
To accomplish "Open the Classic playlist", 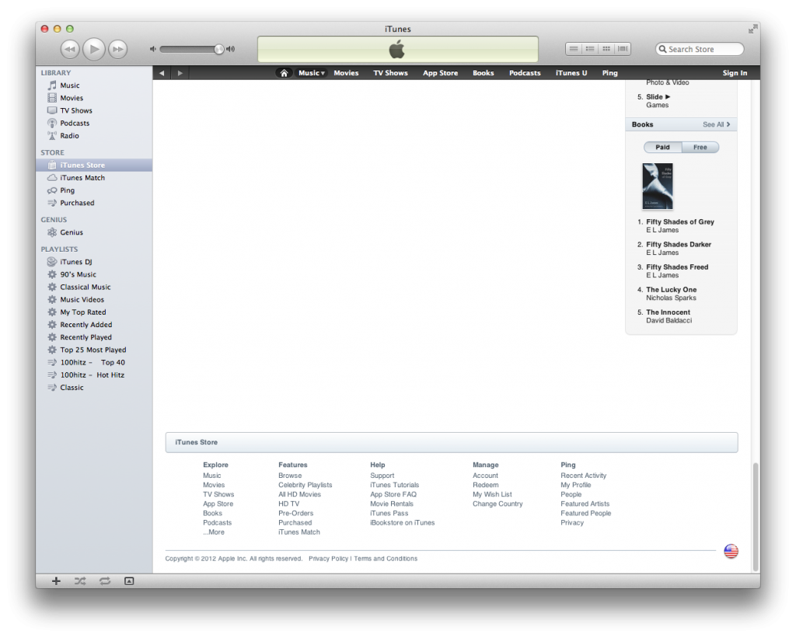I will pos(94,388).
